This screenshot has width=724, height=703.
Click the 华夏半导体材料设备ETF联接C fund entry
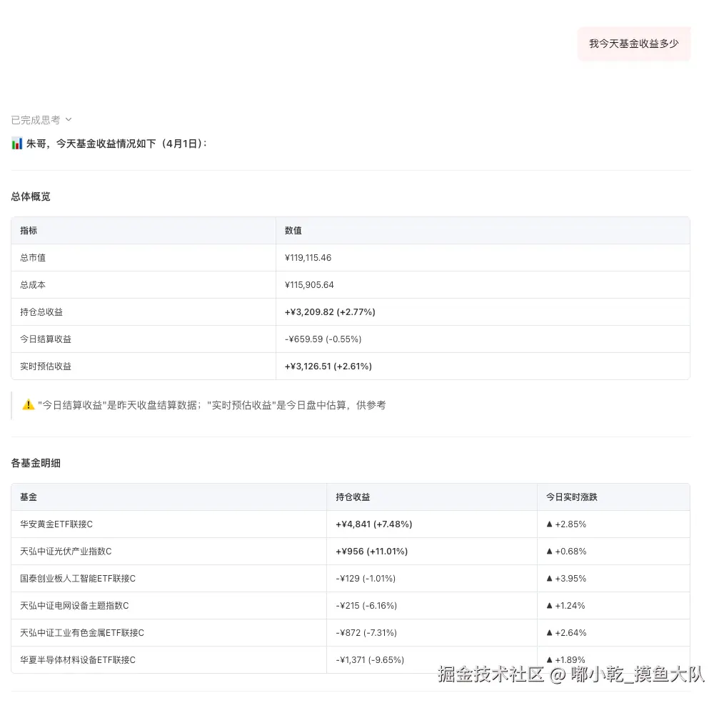76,659
